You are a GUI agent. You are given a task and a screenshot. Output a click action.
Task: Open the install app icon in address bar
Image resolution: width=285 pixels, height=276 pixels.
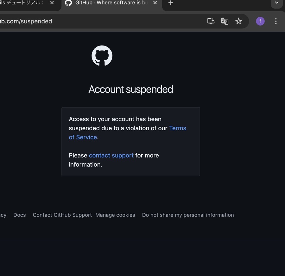[211, 21]
